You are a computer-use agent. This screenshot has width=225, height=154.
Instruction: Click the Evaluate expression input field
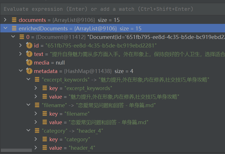[113, 9]
